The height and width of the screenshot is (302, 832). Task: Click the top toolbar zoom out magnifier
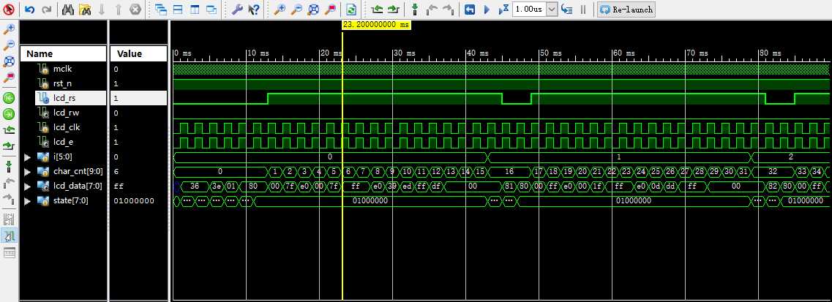tap(296, 9)
